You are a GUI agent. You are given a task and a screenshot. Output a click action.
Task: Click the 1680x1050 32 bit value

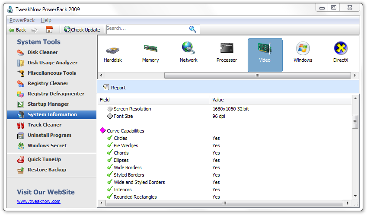pyautogui.click(x=231, y=109)
